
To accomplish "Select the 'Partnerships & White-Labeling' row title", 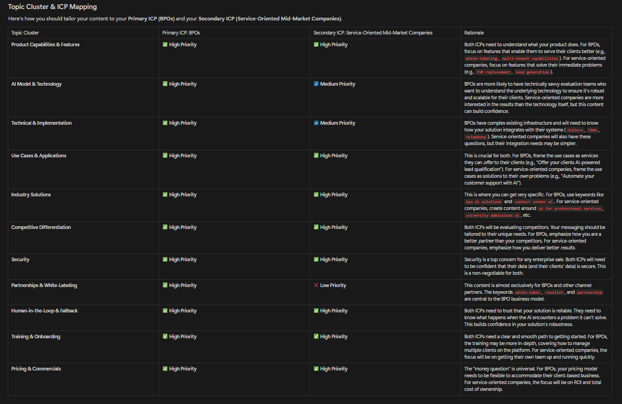I will click(x=44, y=285).
